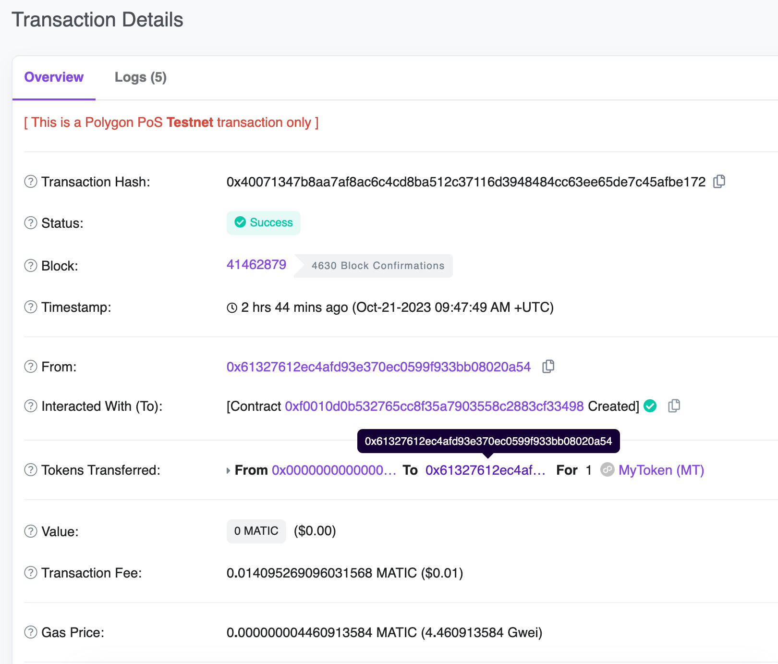
Task: Click the MyToken token logo icon
Action: point(607,470)
